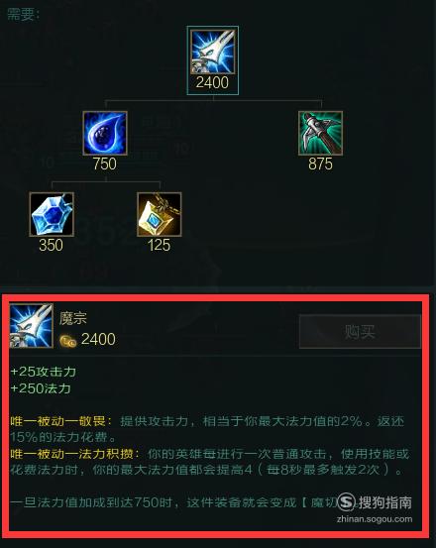Click the 750 price label

pyautogui.click(x=105, y=164)
